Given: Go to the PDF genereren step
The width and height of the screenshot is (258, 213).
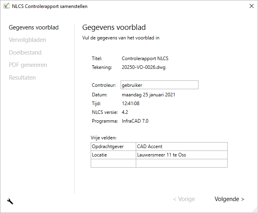Looking at the screenshot, I should coord(28,65).
